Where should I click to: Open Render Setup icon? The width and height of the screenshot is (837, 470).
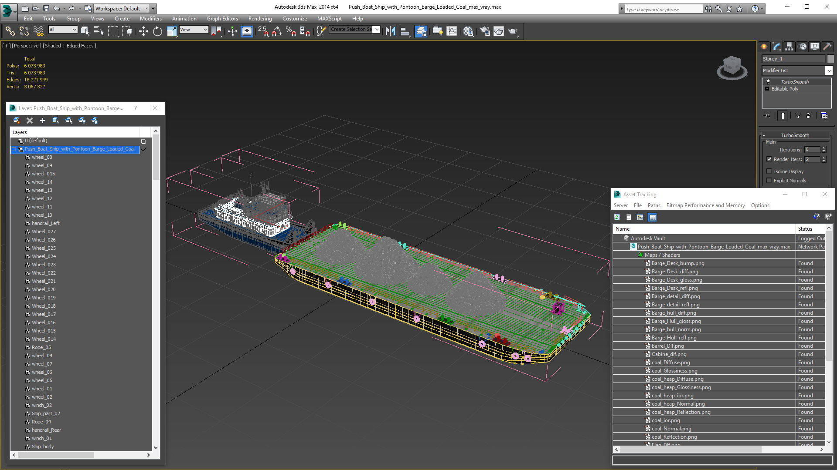coord(485,31)
